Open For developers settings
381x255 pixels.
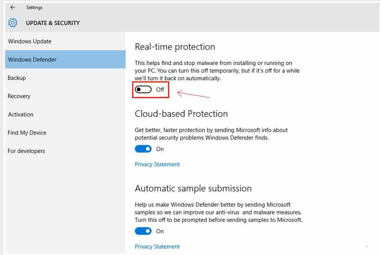pos(65,151)
